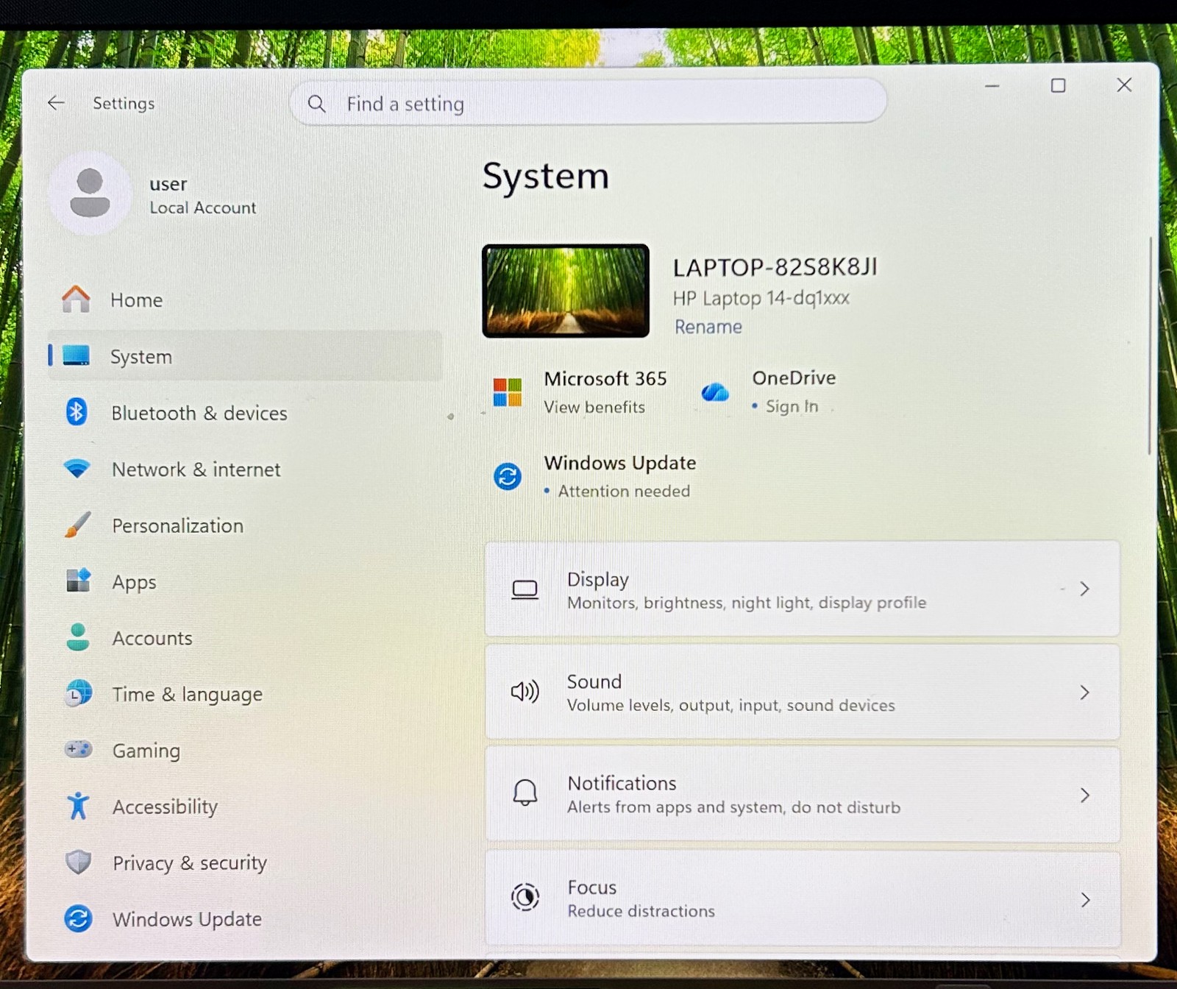Click the search magnifier icon

316,104
